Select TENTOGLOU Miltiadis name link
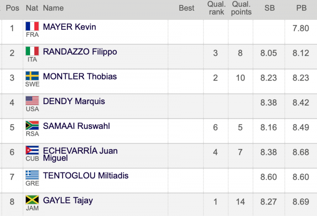Viewport: 317px width, 216px height. click(x=85, y=176)
